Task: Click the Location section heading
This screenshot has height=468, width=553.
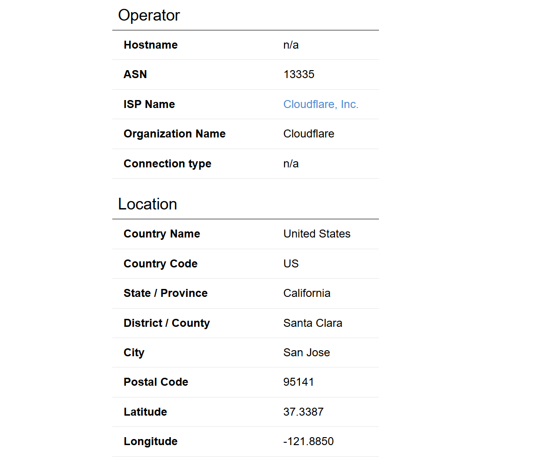Action: [x=147, y=204]
